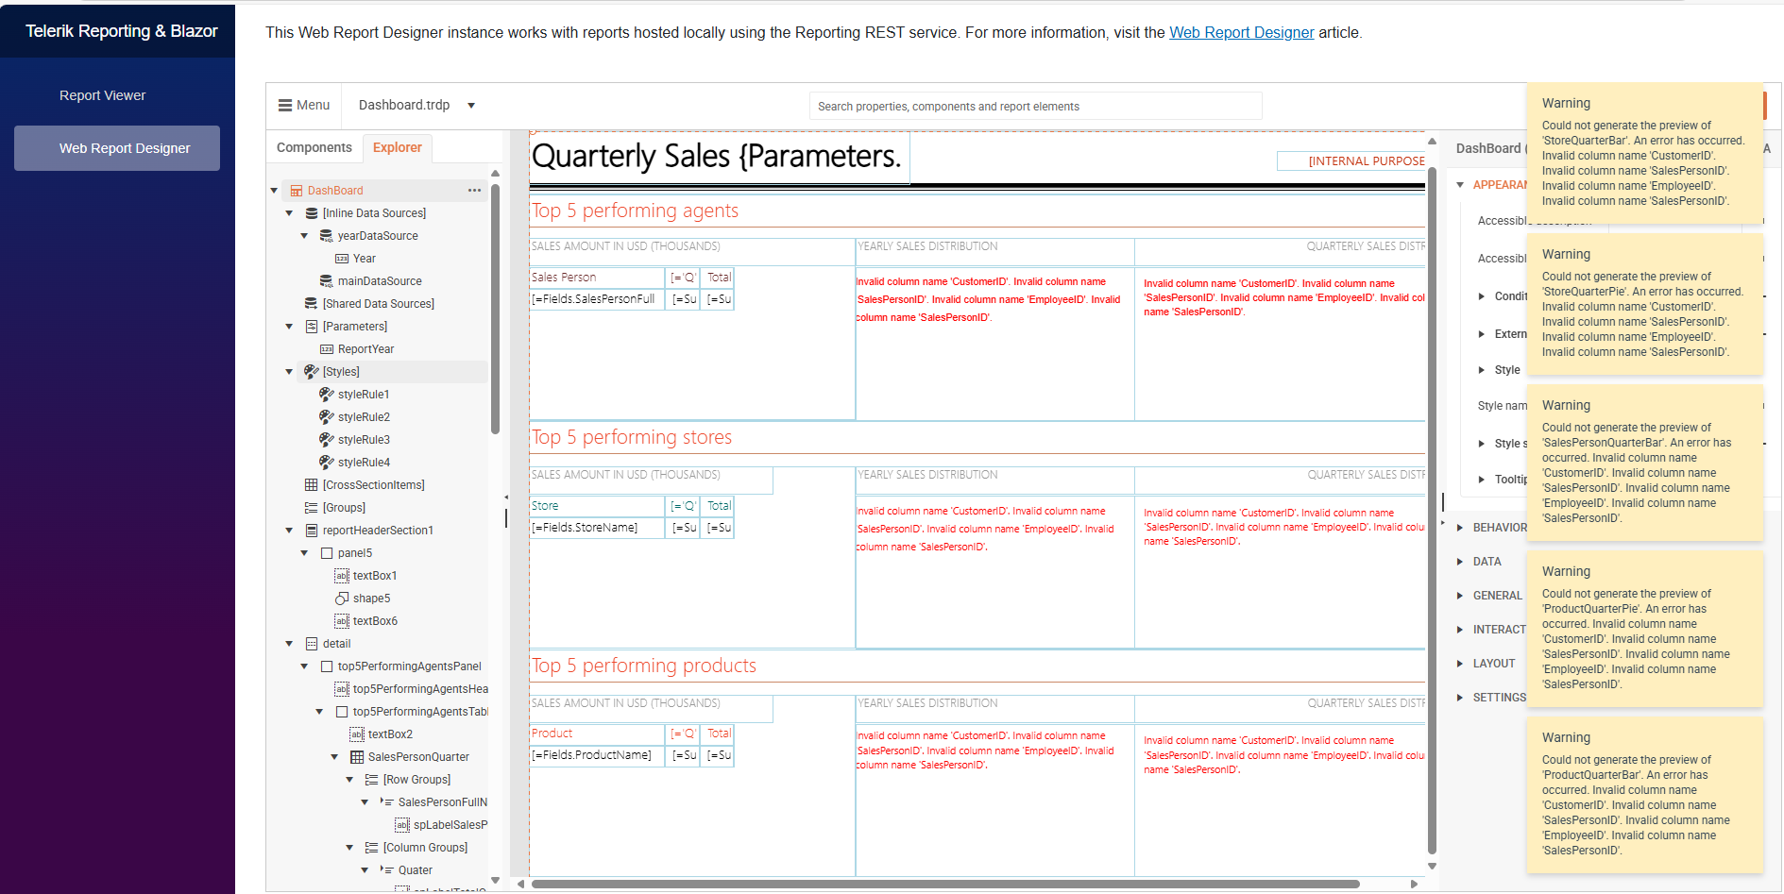Collapse the reportHeaderSection1 tree node
Image resolution: width=1784 pixels, height=894 pixels.
[290, 531]
